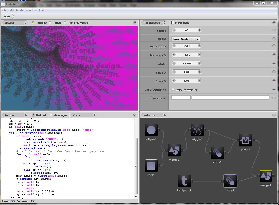The height and width of the screenshot is (205, 279).
Task: Click the wide Expression input field
Action: coord(230,98)
